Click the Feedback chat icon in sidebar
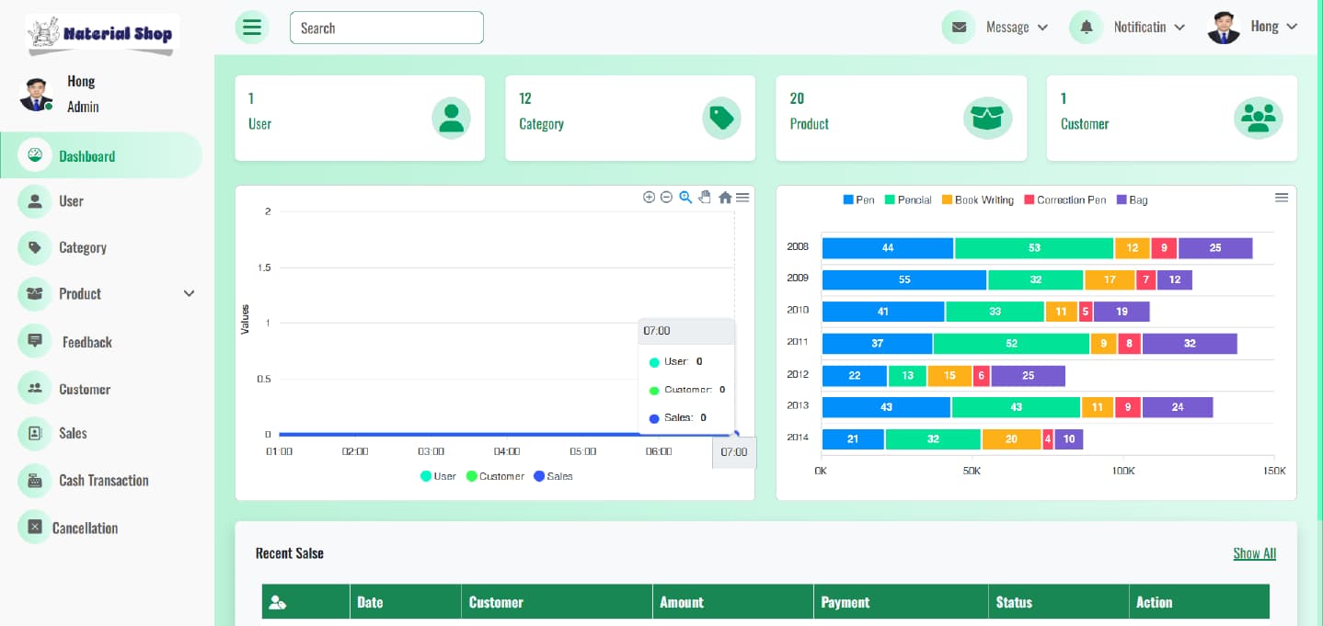This screenshot has height=626, width=1323. pyautogui.click(x=35, y=341)
